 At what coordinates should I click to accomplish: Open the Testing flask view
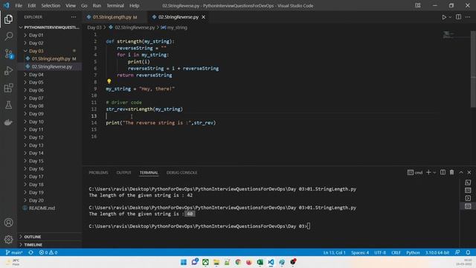pos(8,105)
